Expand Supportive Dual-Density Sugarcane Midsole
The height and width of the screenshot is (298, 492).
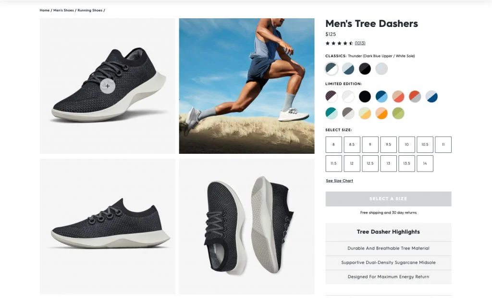tap(388, 263)
